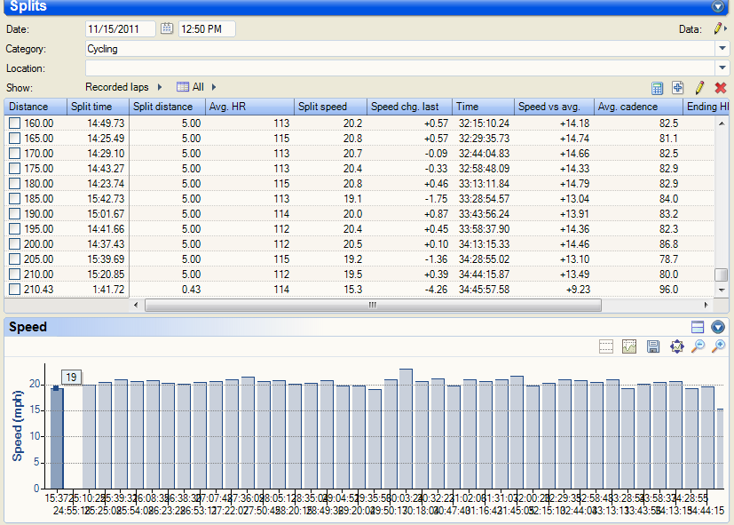Image resolution: width=734 pixels, height=525 pixels.
Task: Check the 160.00 distance row checkbox
Action: pyautogui.click(x=15, y=123)
